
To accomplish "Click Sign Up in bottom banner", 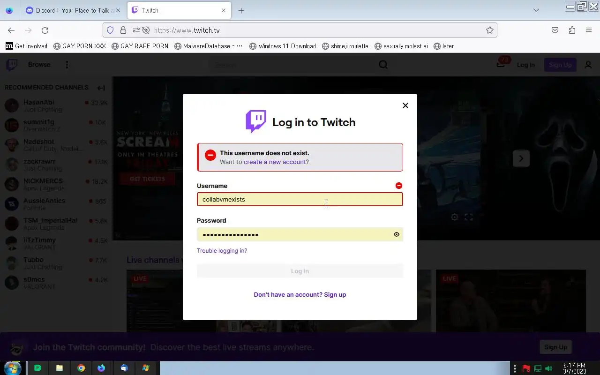I will (555, 347).
